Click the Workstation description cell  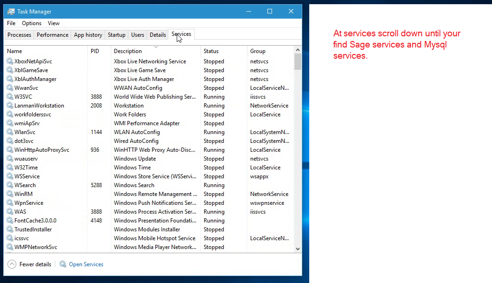(129, 106)
